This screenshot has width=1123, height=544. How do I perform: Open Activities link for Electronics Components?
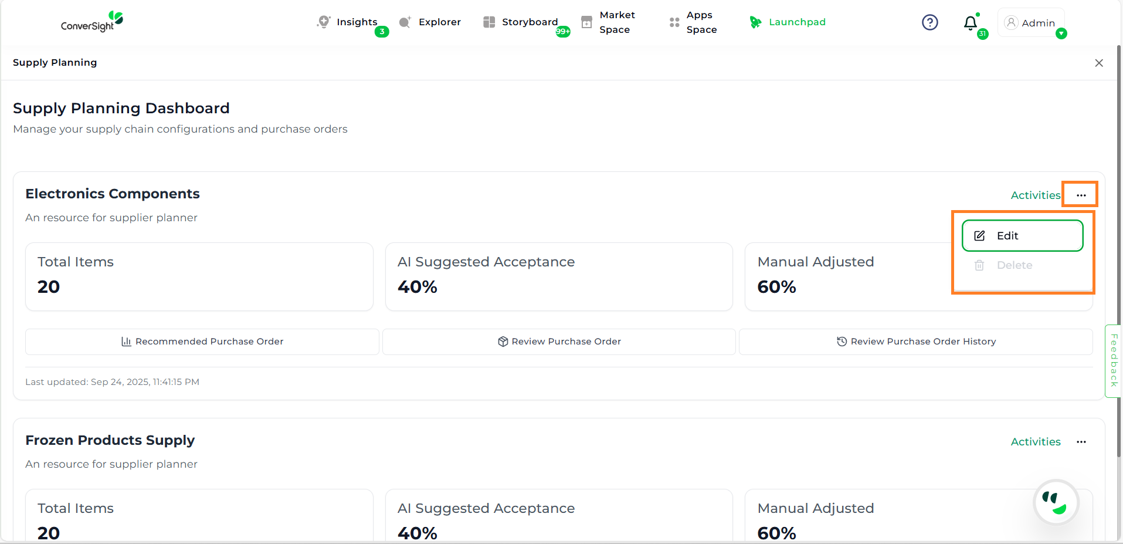1035,195
